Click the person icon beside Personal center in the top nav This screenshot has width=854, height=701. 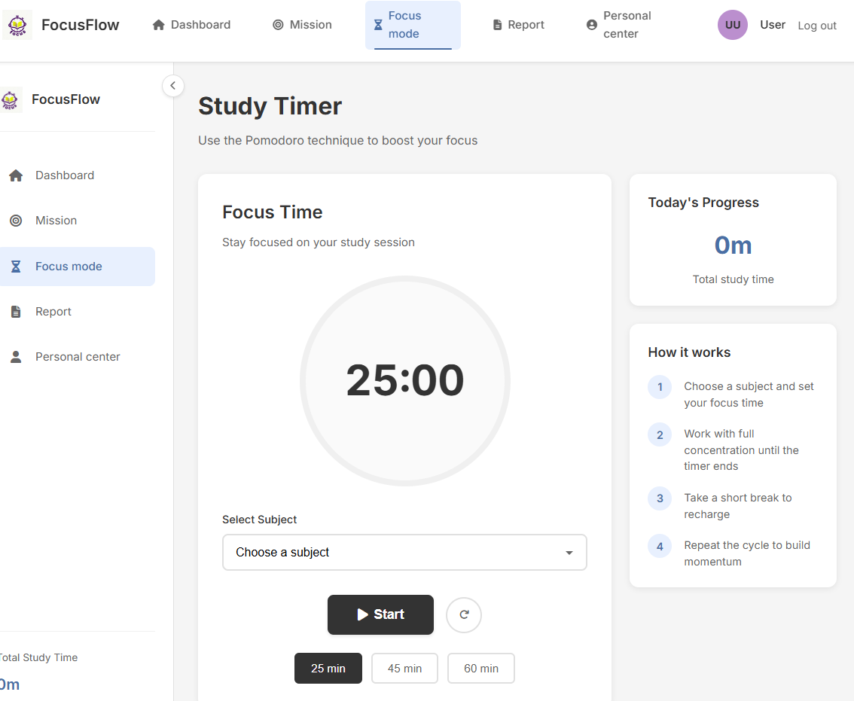pyautogui.click(x=591, y=25)
